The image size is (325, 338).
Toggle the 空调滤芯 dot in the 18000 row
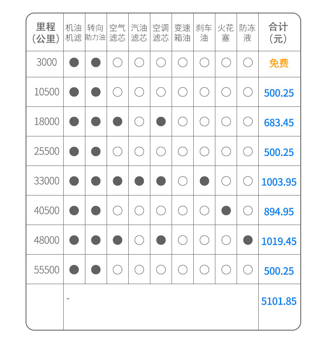(161, 122)
